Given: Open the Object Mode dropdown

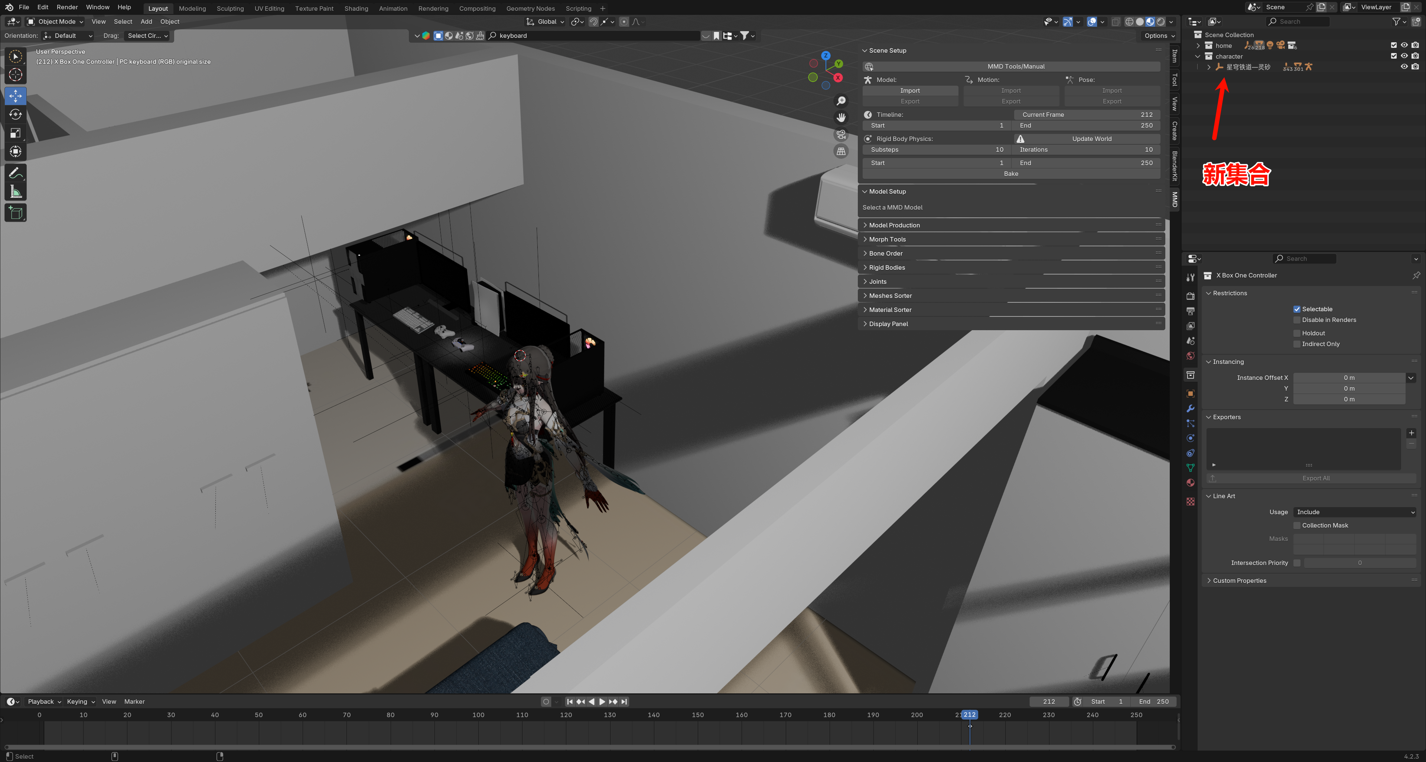Looking at the screenshot, I should [55, 22].
